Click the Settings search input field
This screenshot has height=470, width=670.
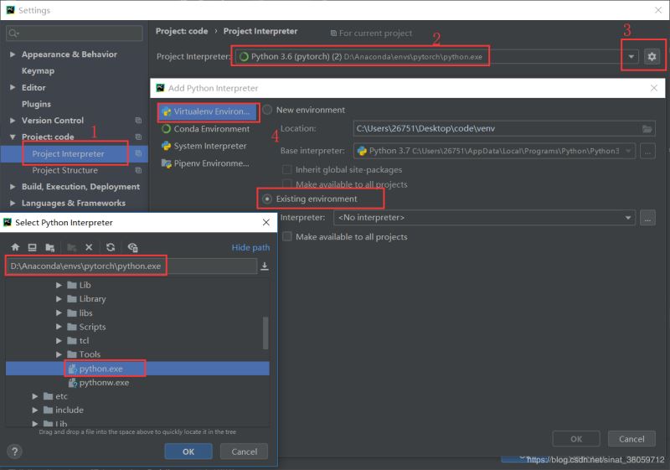(75, 34)
